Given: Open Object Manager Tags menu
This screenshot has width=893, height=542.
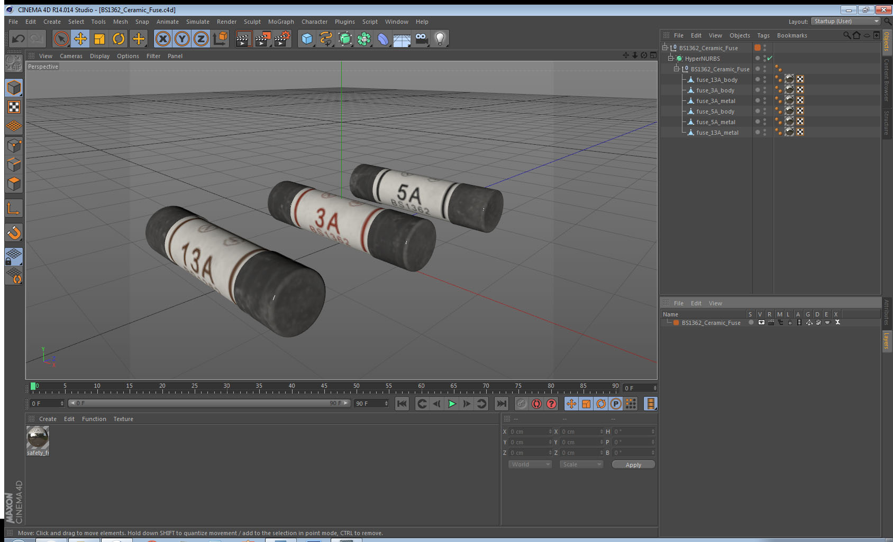Looking at the screenshot, I should coord(763,35).
